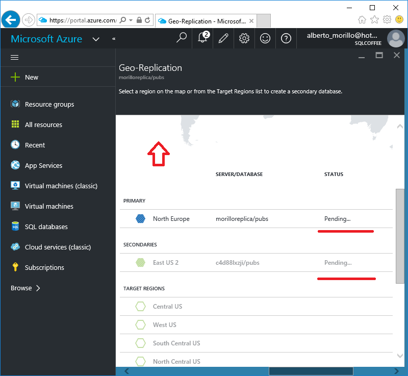Click the green East US 2 hexagon
Image resolution: width=408 pixels, height=376 pixels.
141,262
